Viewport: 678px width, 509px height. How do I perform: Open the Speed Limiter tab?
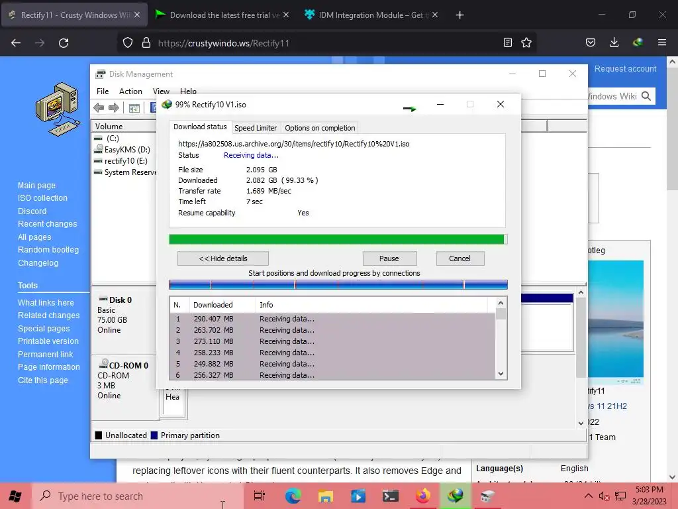[256, 128]
